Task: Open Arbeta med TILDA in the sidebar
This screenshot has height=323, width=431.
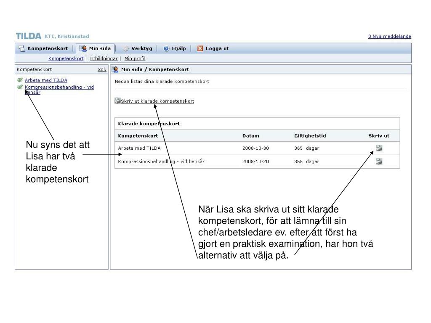Action: point(46,80)
